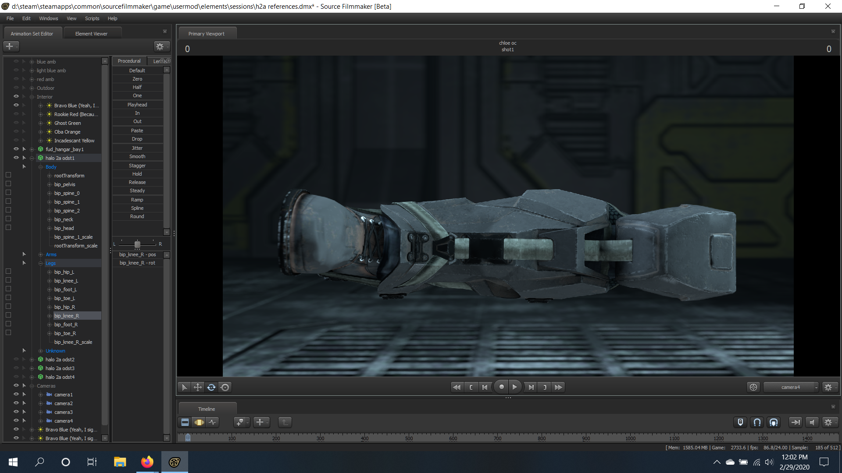
Task: Go to the shot start bracket
Action: (471, 387)
